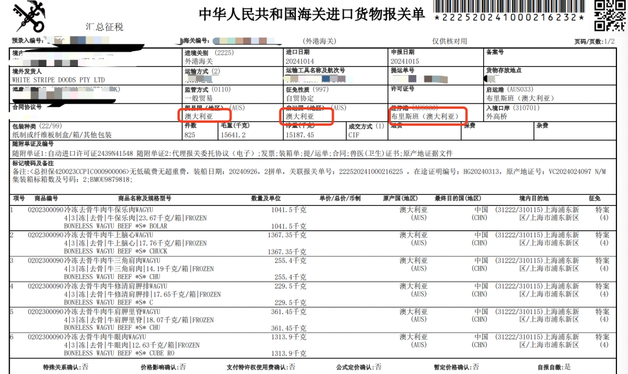Click the CIF transaction mode value
The image size is (628, 374).
(354, 135)
